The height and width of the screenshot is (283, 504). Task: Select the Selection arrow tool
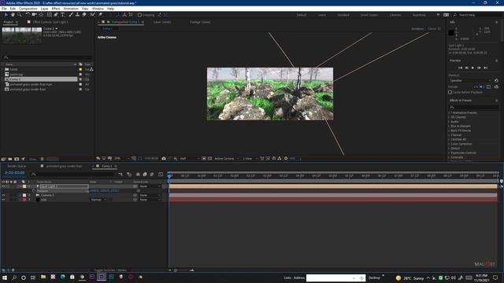(x=6, y=15)
